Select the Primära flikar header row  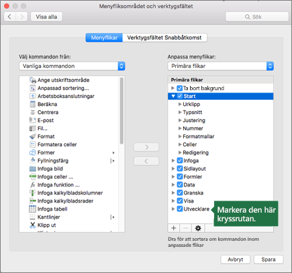point(220,80)
